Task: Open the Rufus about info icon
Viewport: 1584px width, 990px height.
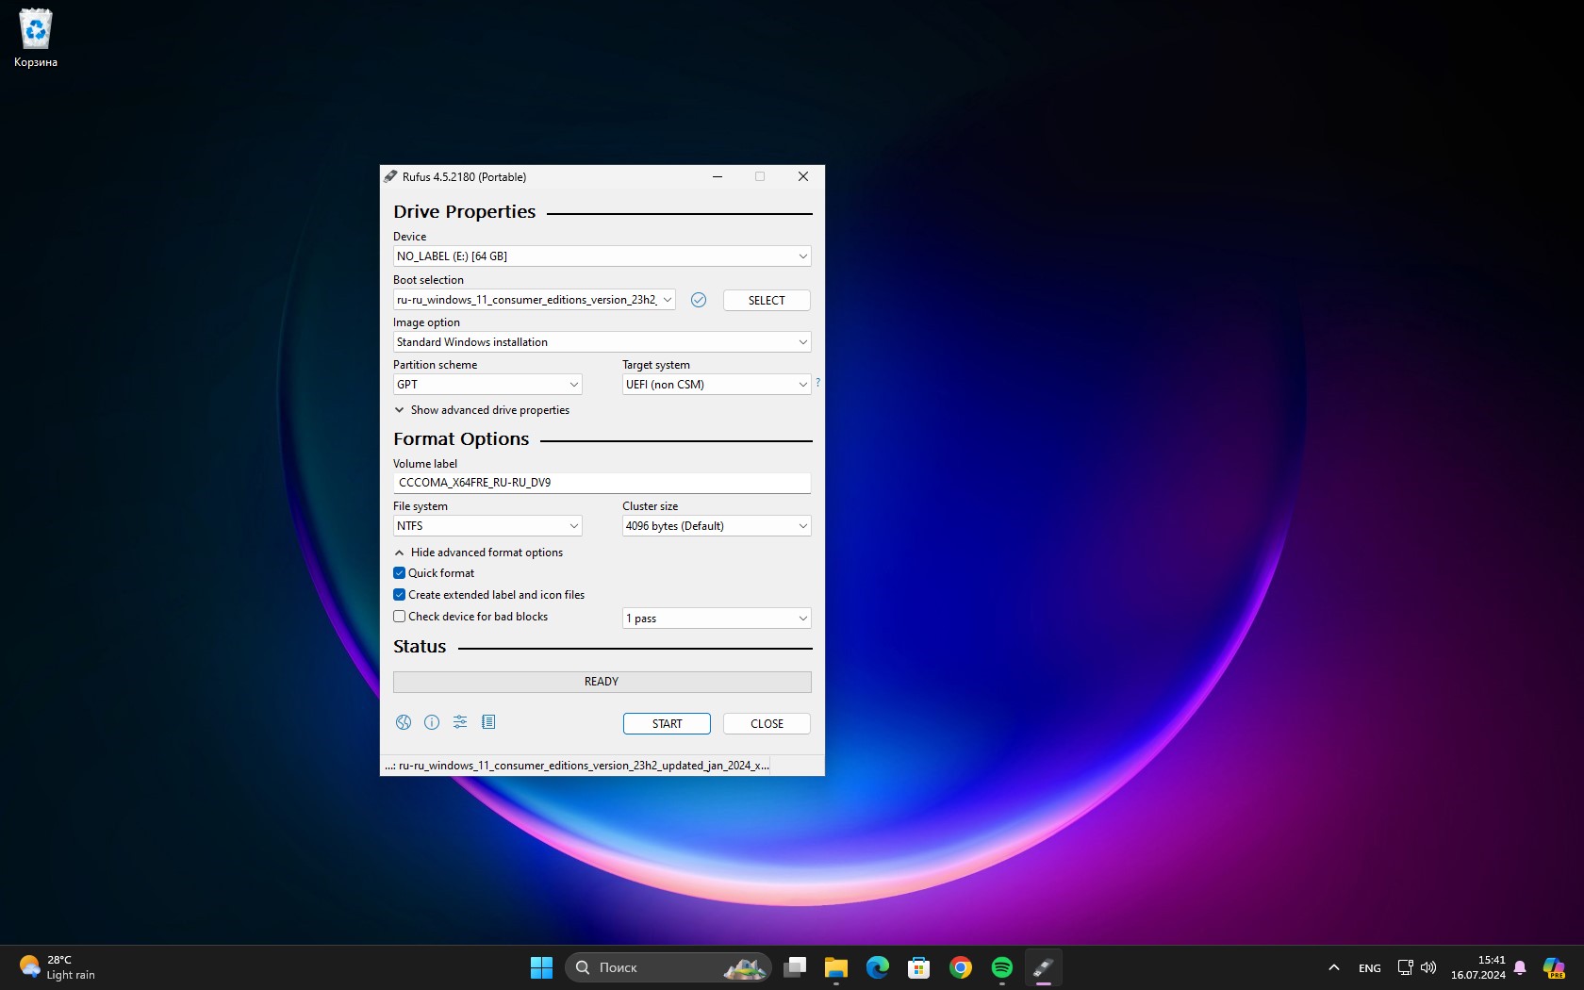Action: 432,722
